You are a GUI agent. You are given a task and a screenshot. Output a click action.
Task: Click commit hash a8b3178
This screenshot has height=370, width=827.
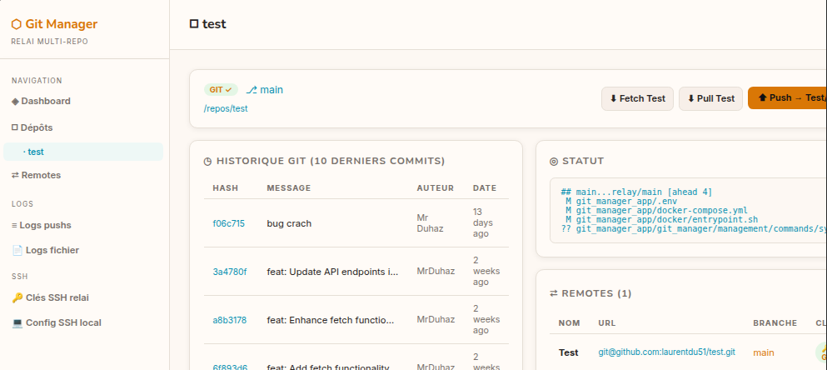pyautogui.click(x=229, y=320)
